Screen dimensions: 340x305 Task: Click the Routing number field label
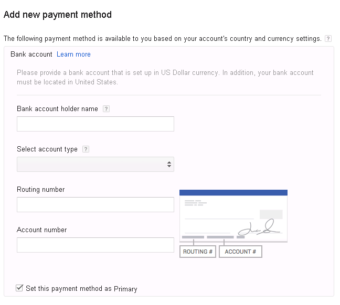tap(41, 190)
